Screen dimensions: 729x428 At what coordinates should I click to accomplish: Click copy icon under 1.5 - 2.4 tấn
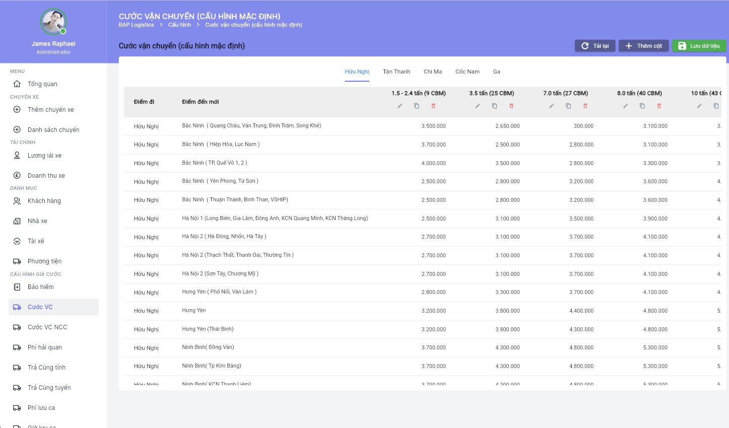(x=417, y=106)
